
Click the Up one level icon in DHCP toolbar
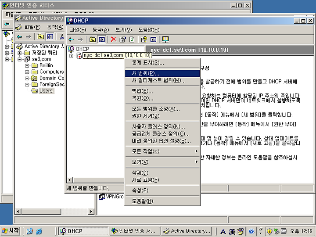93,39
